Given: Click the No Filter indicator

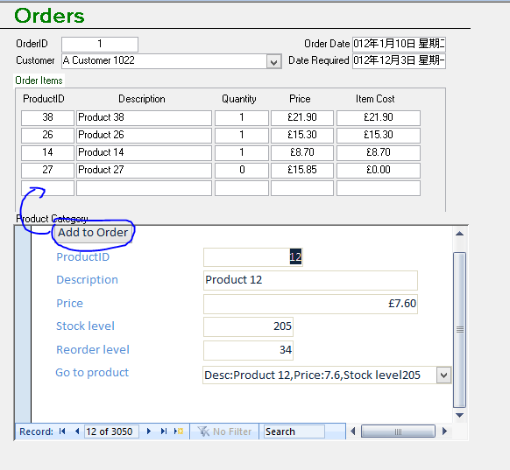Looking at the screenshot, I should 224,431.
